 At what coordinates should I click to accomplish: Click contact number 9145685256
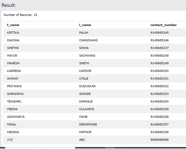point(159,117)
